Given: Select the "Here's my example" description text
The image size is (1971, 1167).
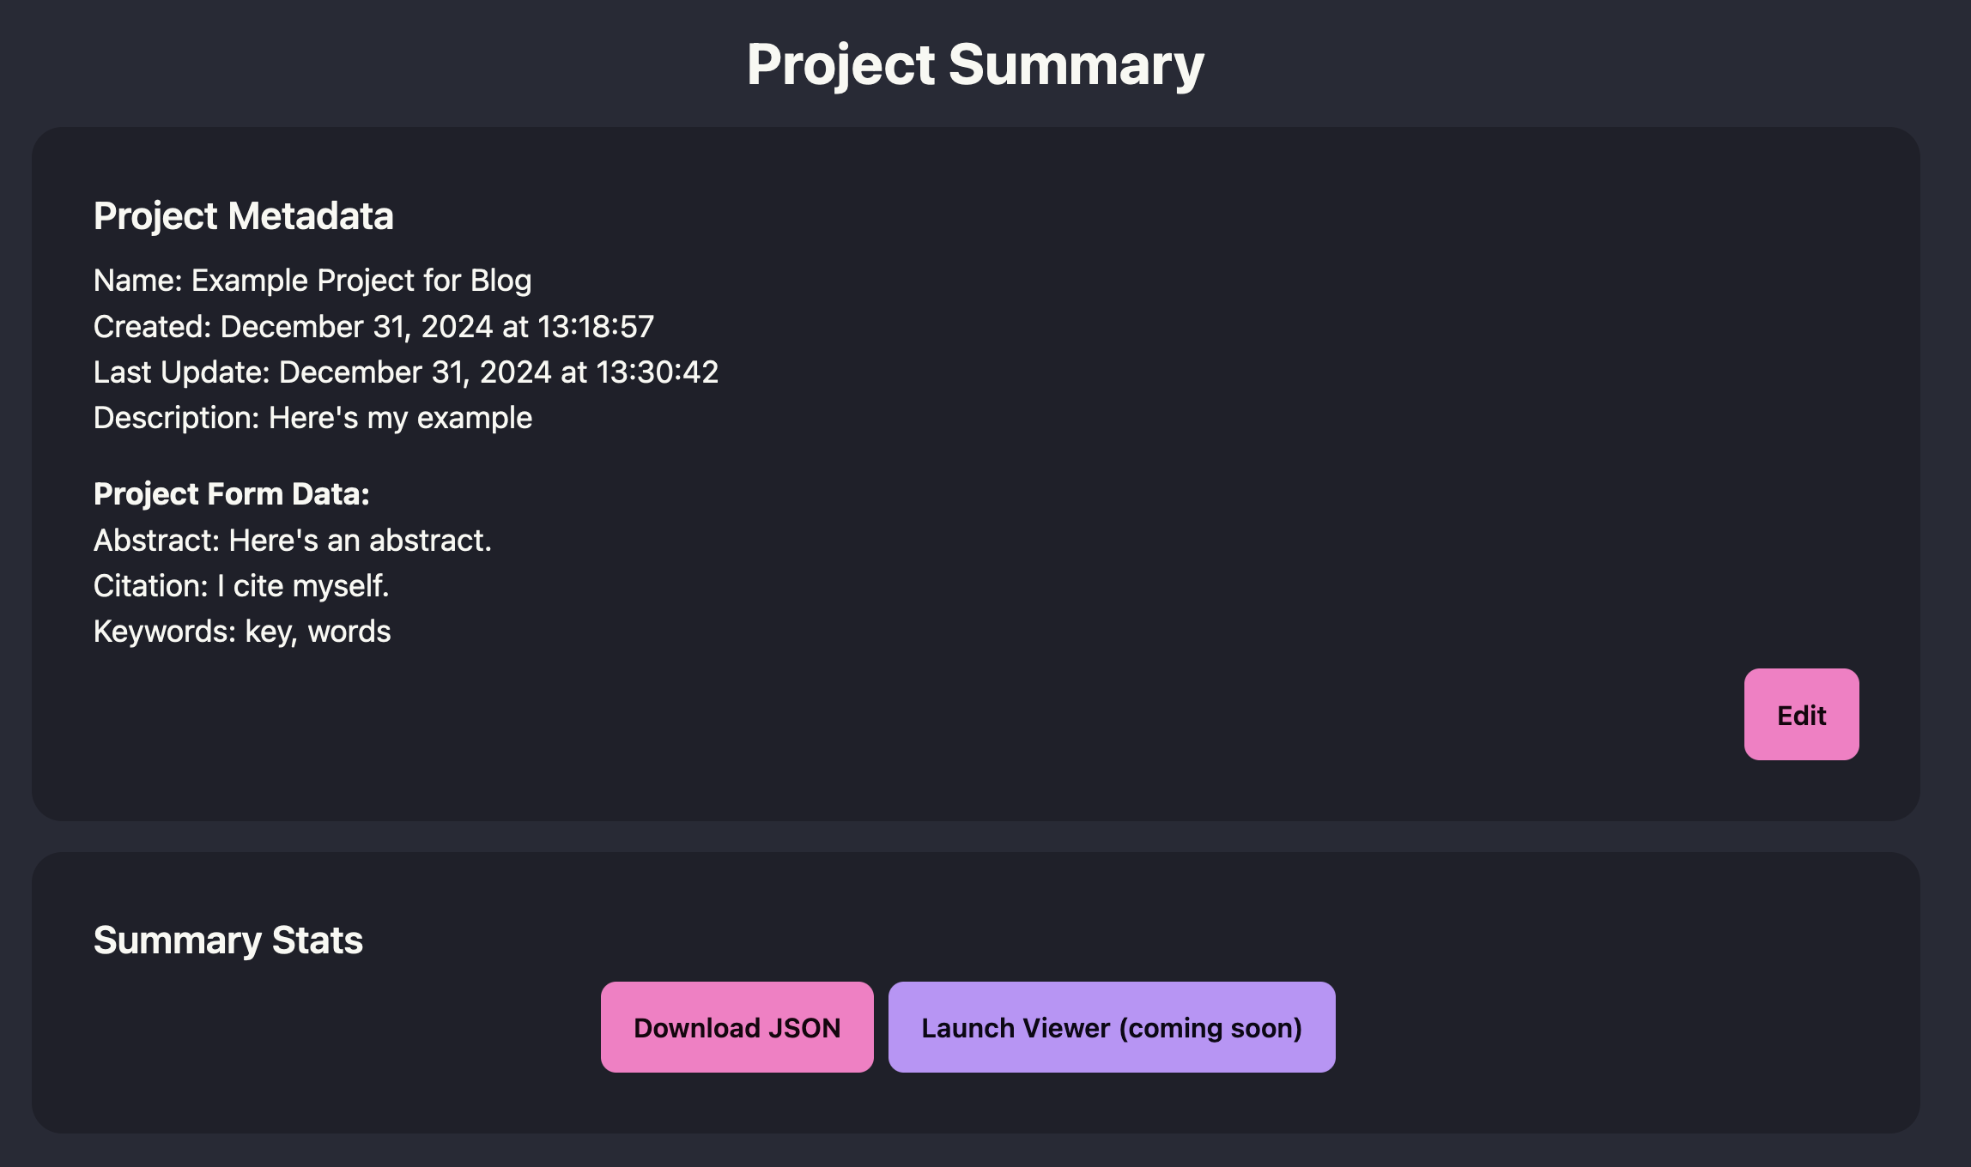Looking at the screenshot, I should click(400, 418).
